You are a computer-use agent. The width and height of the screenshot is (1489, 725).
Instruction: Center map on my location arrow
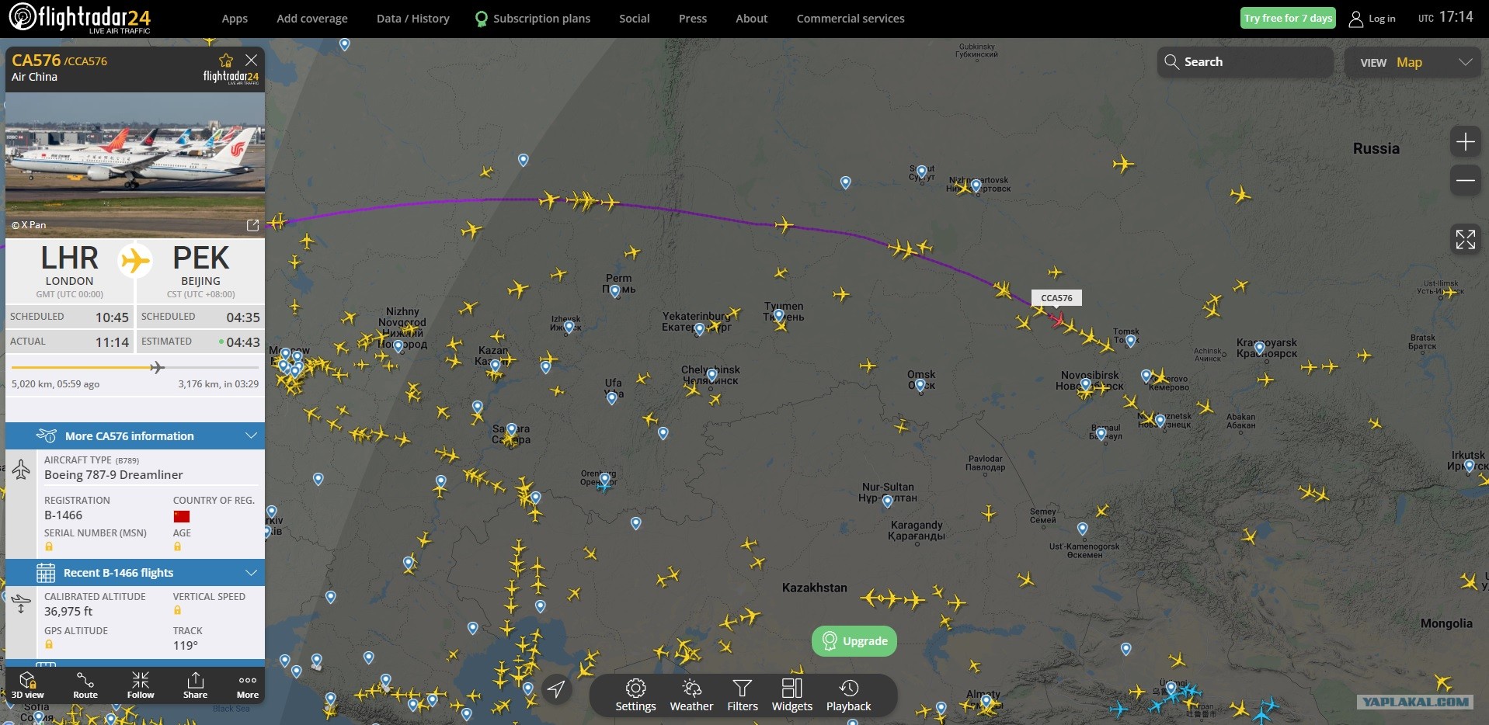556,689
